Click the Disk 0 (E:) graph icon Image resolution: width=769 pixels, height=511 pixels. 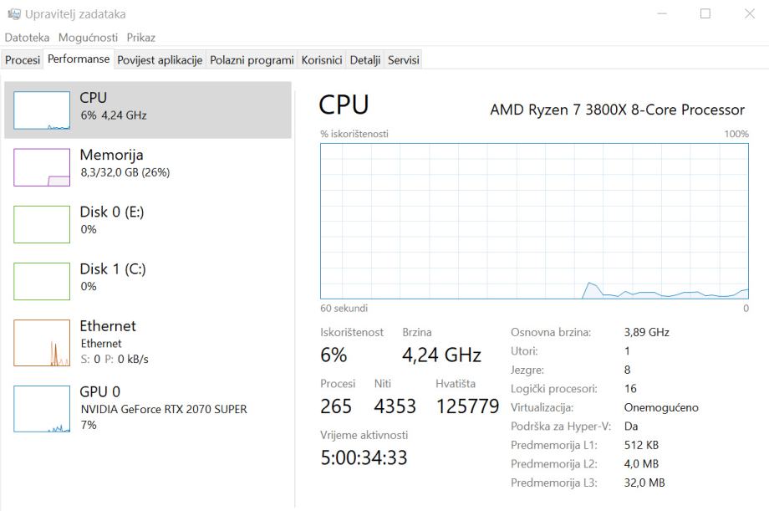(42, 224)
